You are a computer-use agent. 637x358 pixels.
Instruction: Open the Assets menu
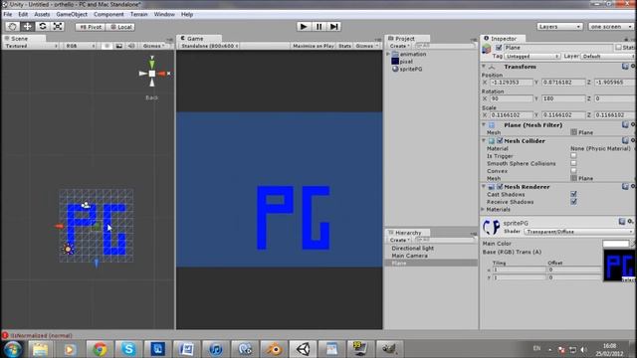pyautogui.click(x=42, y=14)
